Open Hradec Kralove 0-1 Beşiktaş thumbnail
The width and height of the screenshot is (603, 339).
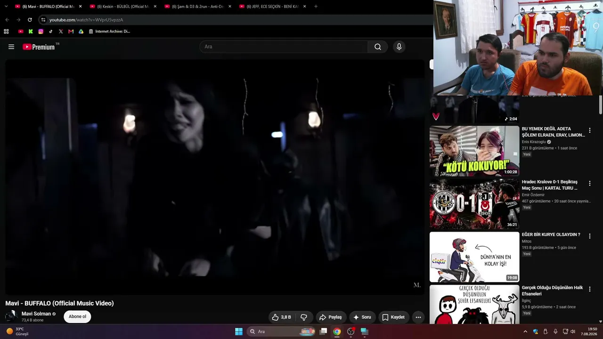[474, 204]
